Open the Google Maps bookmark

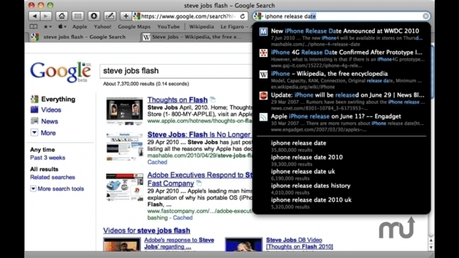[134, 26]
